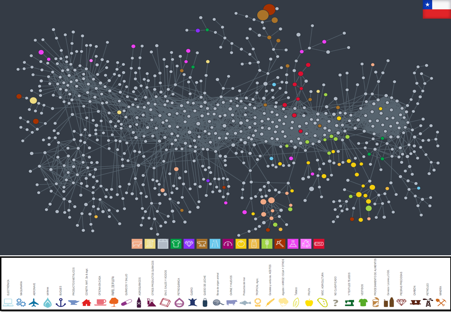The height and width of the screenshot is (312, 451).
Task: Click the BUQUES anchor legend icon
Action: point(61,302)
